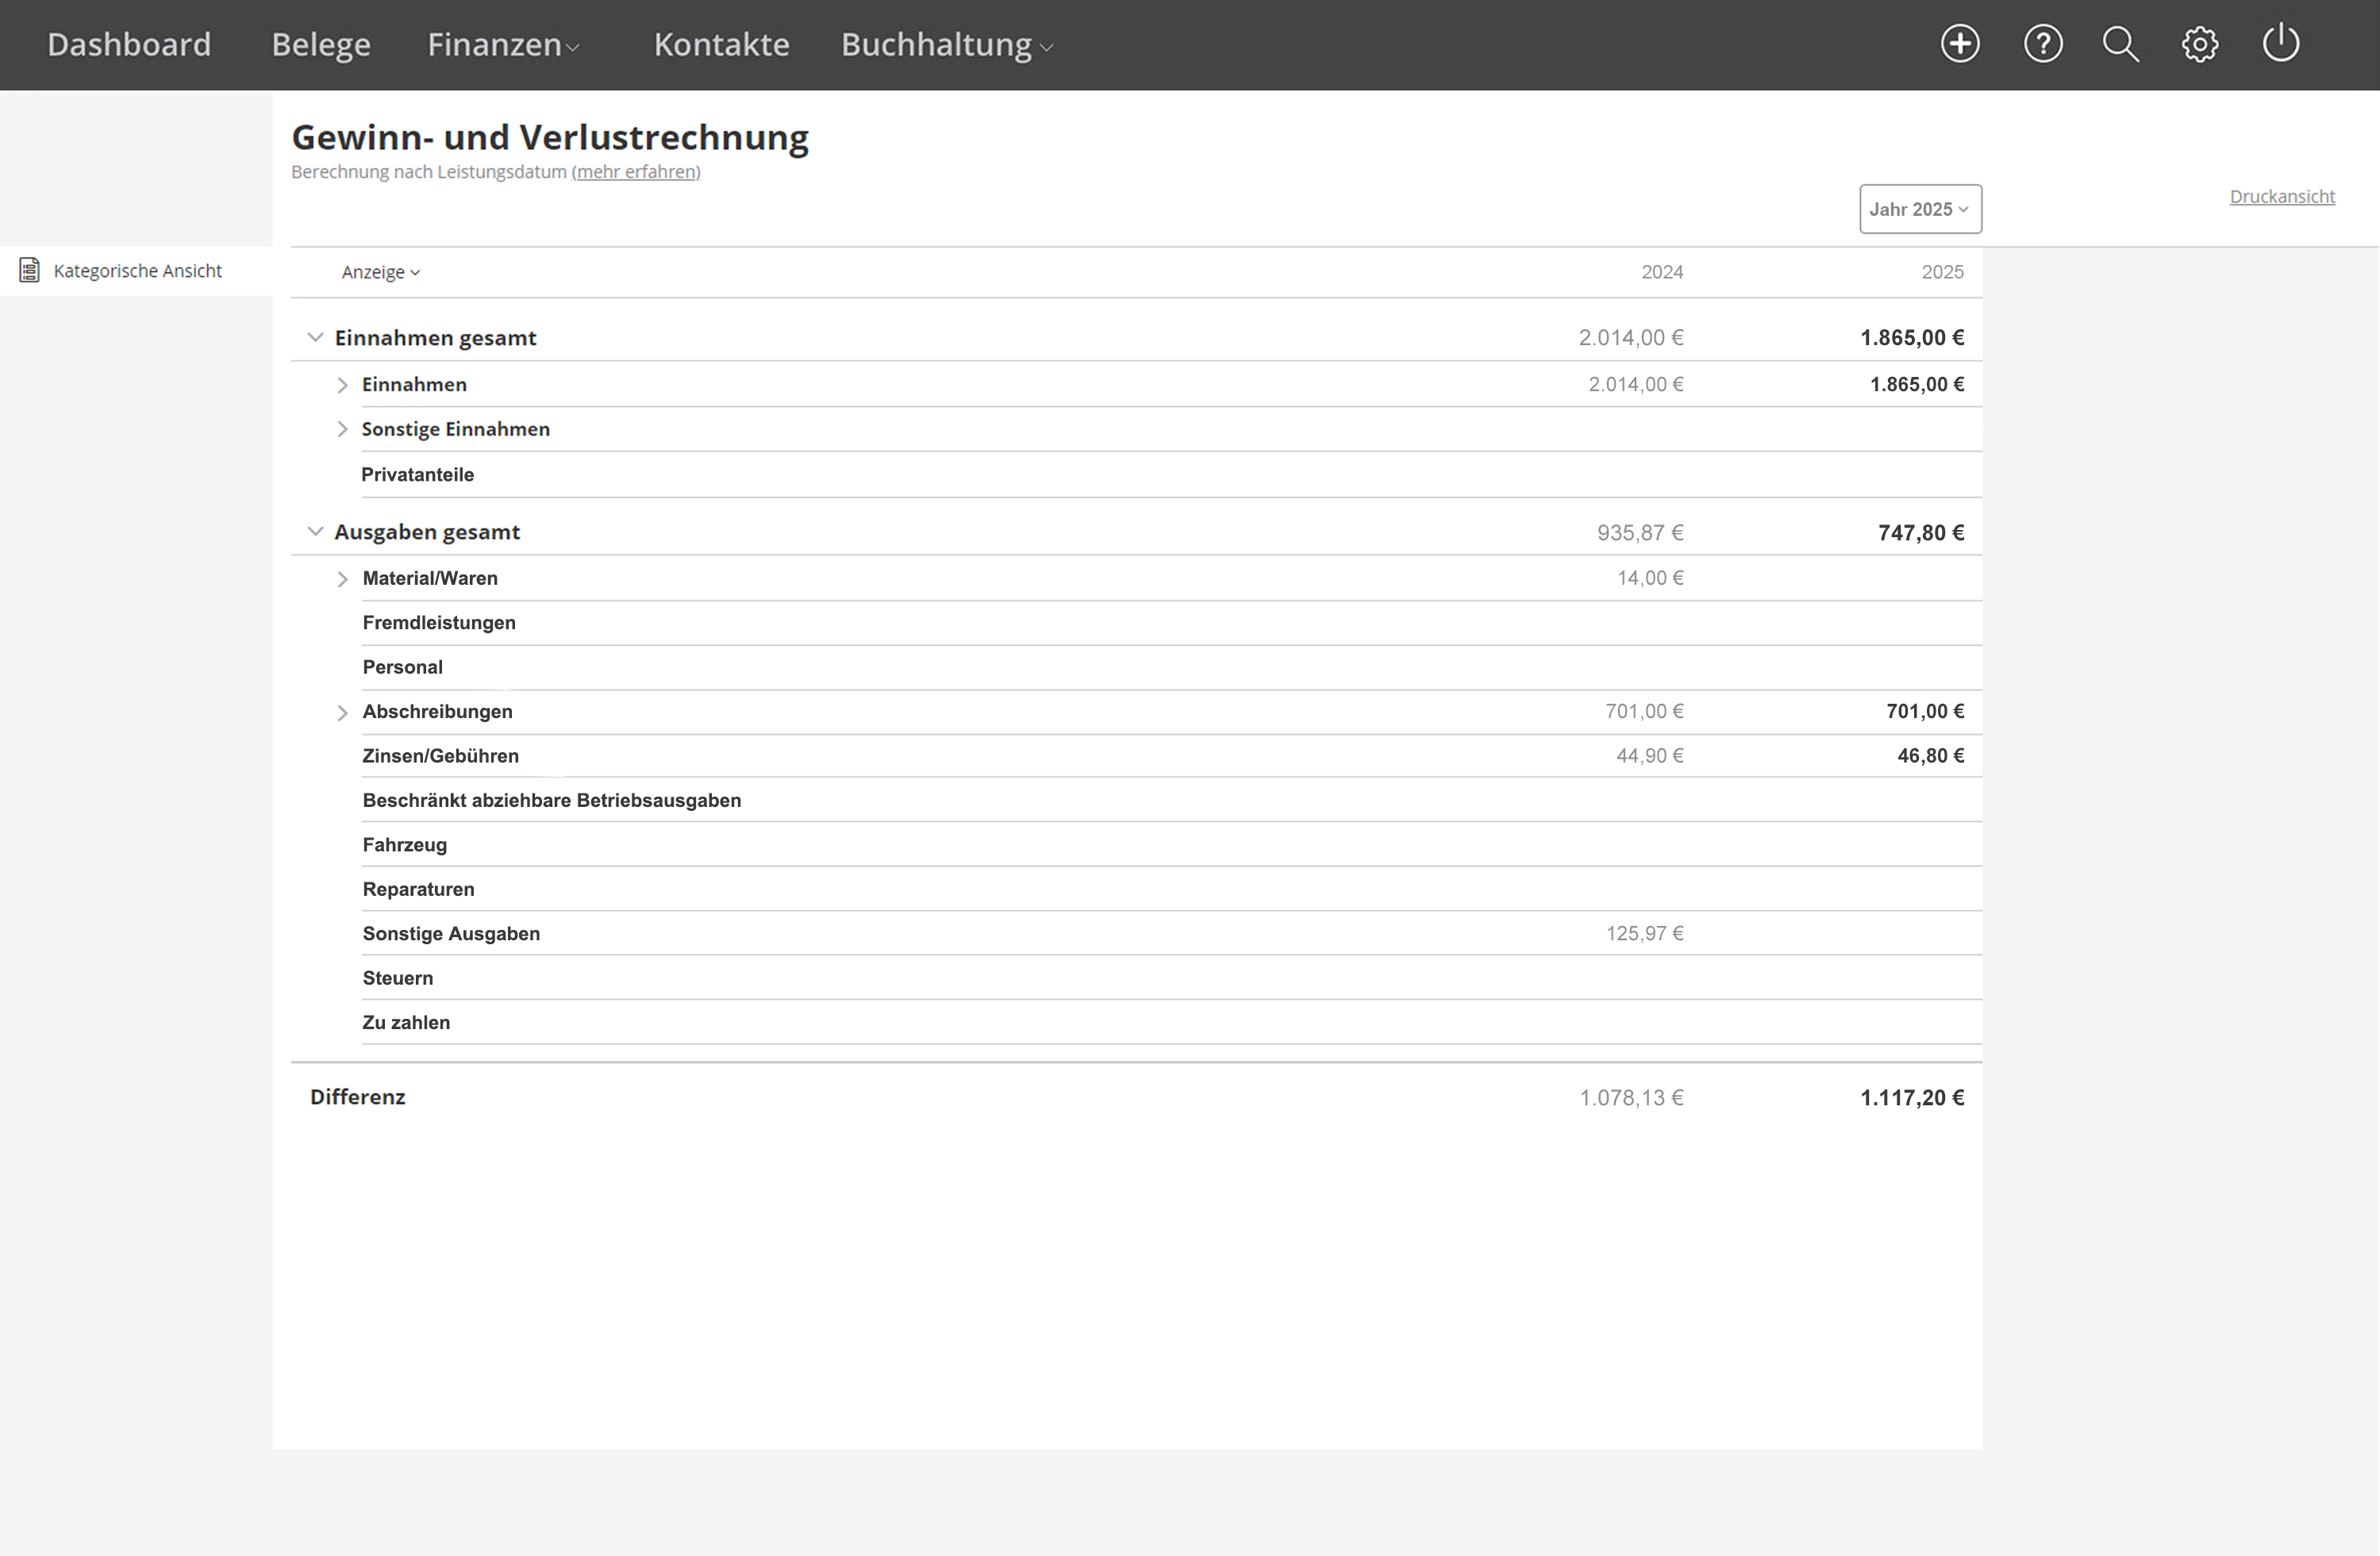Image resolution: width=2380 pixels, height=1556 pixels.
Task: Click the power logout icon
Action: (2281, 44)
